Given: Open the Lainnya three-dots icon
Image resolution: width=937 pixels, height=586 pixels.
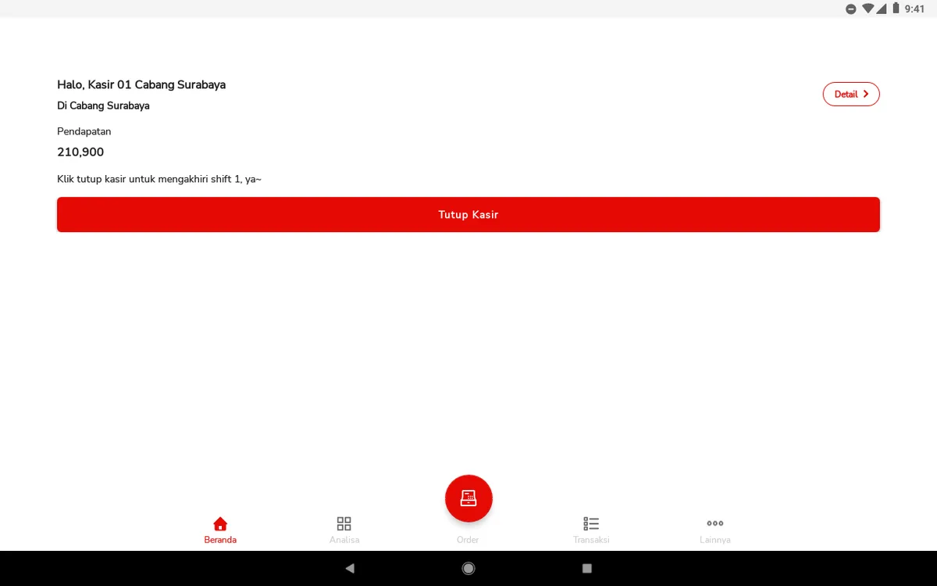Looking at the screenshot, I should click(x=715, y=523).
